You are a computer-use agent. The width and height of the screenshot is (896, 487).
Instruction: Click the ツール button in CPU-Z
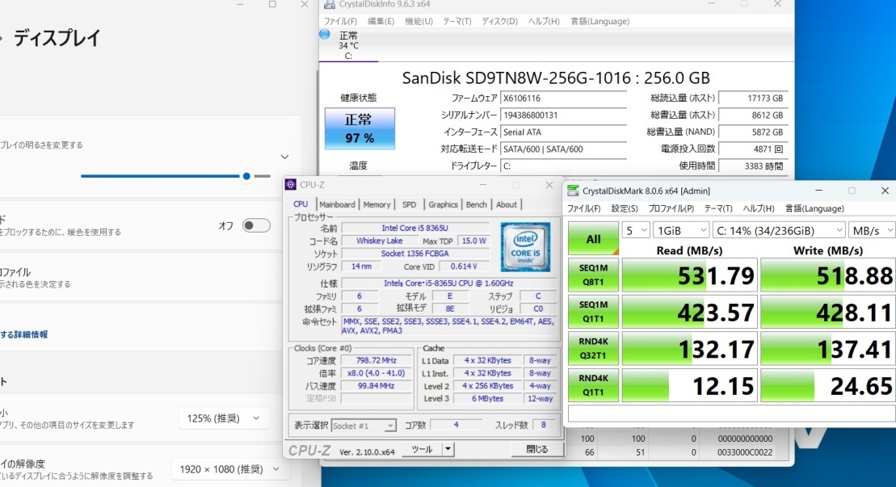[x=423, y=449]
